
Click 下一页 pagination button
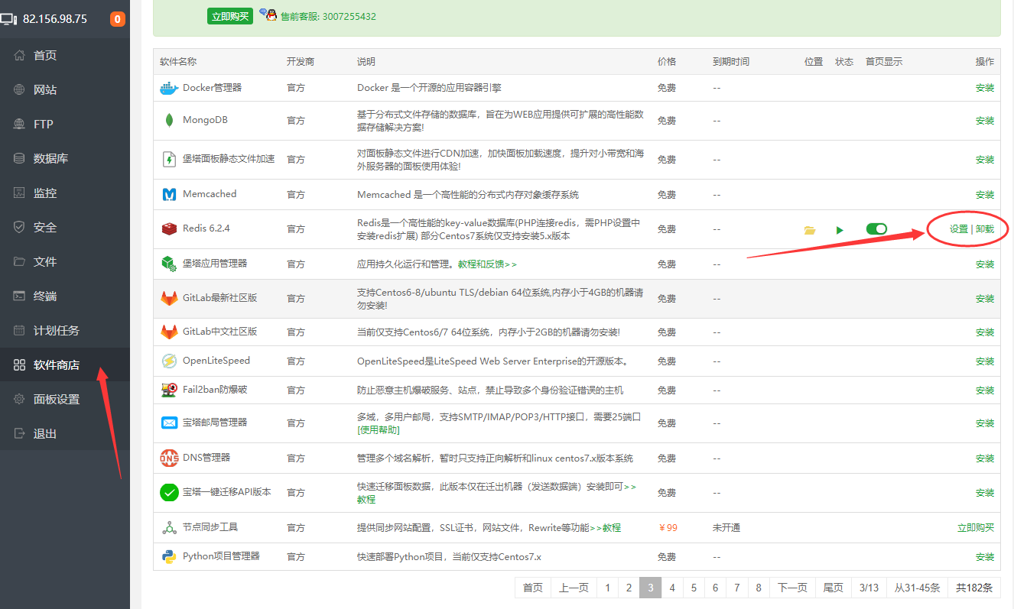pyautogui.click(x=792, y=588)
